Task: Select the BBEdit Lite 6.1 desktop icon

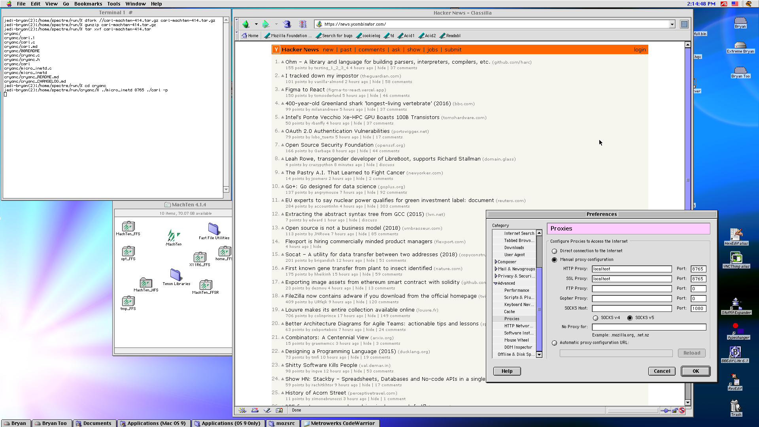Action: point(735,351)
